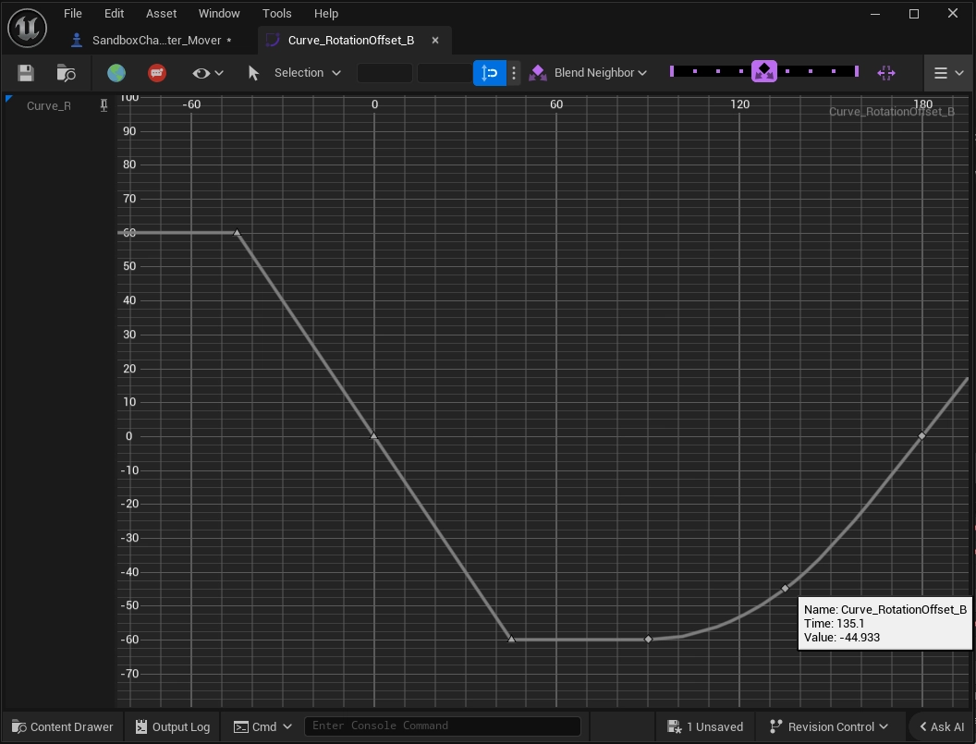976x744 pixels.
Task: Click the tooltip text Time: 135.1
Action: [834, 623]
